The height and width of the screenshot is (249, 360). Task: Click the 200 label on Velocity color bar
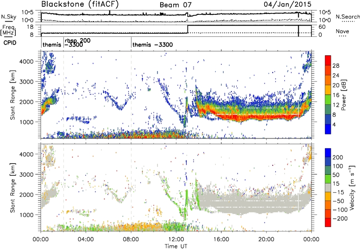pyautogui.click(x=338, y=157)
